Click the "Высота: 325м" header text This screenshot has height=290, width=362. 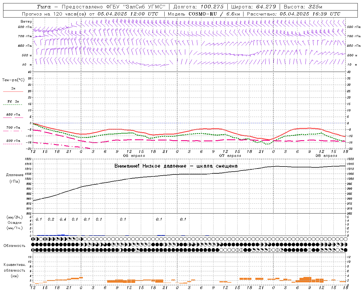(303, 7)
